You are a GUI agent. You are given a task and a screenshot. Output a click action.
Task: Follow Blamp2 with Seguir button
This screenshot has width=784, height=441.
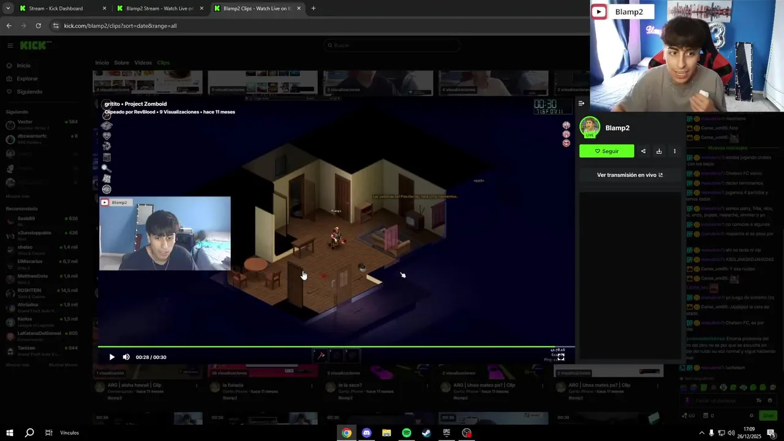[x=606, y=151]
